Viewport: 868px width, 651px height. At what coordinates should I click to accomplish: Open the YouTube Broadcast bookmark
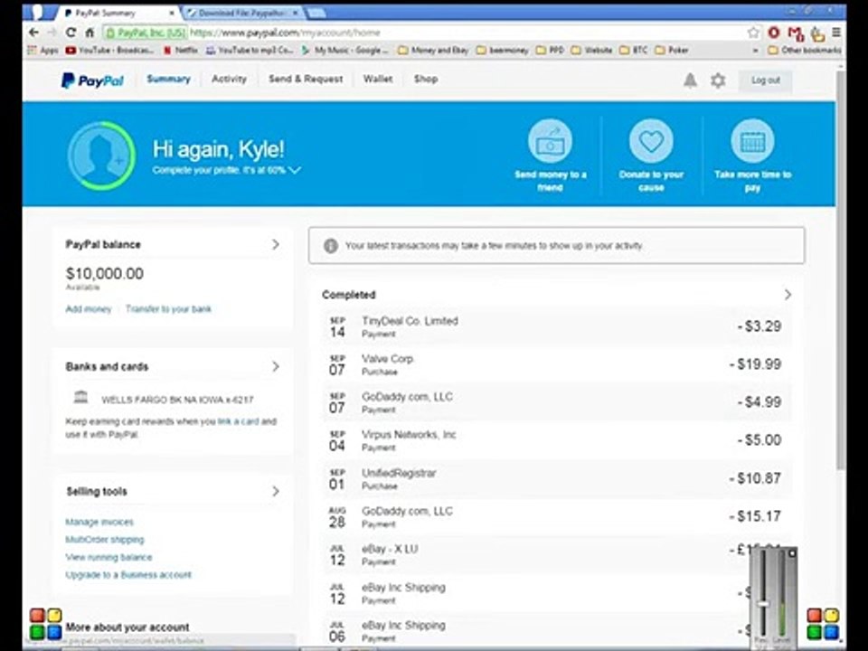coord(109,50)
